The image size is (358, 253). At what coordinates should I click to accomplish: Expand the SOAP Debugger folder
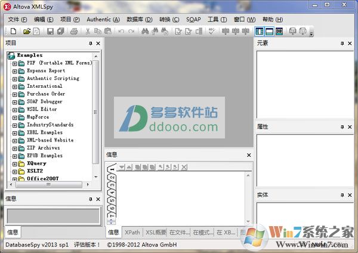(14, 102)
